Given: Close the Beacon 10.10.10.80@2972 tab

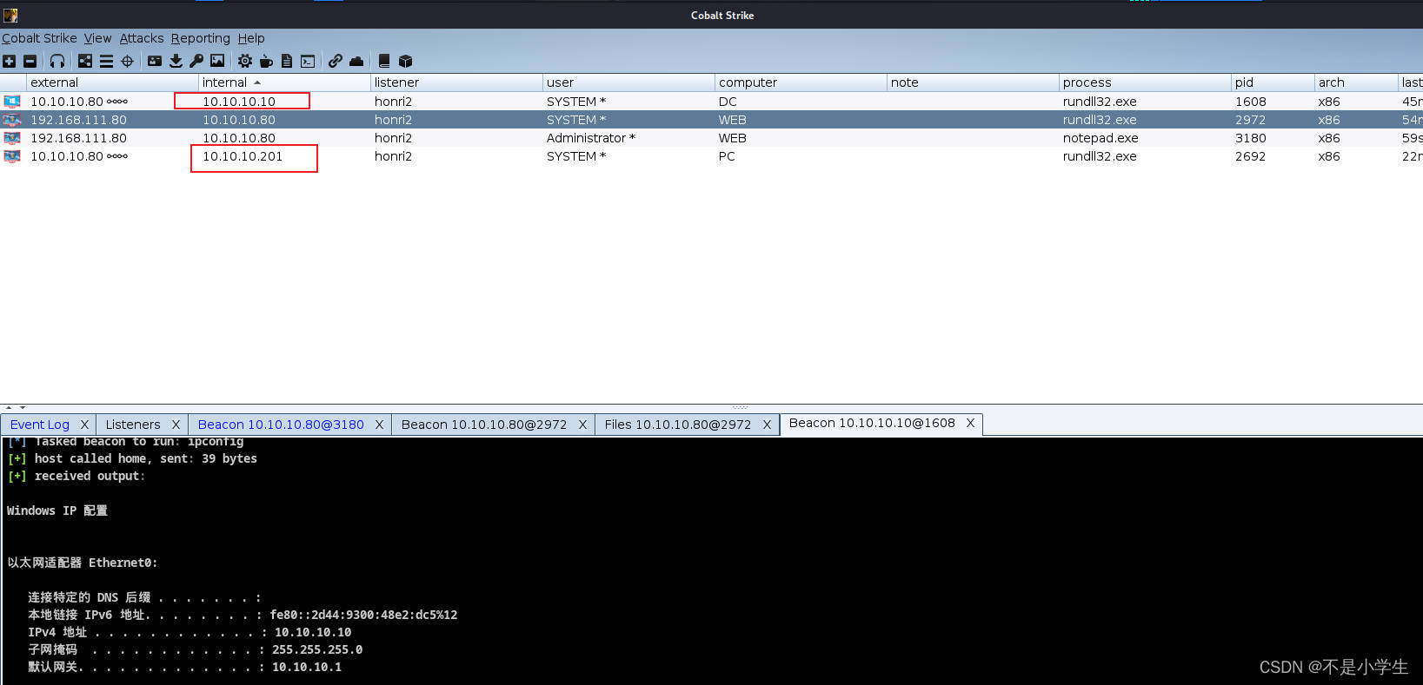Looking at the screenshot, I should tap(582, 425).
